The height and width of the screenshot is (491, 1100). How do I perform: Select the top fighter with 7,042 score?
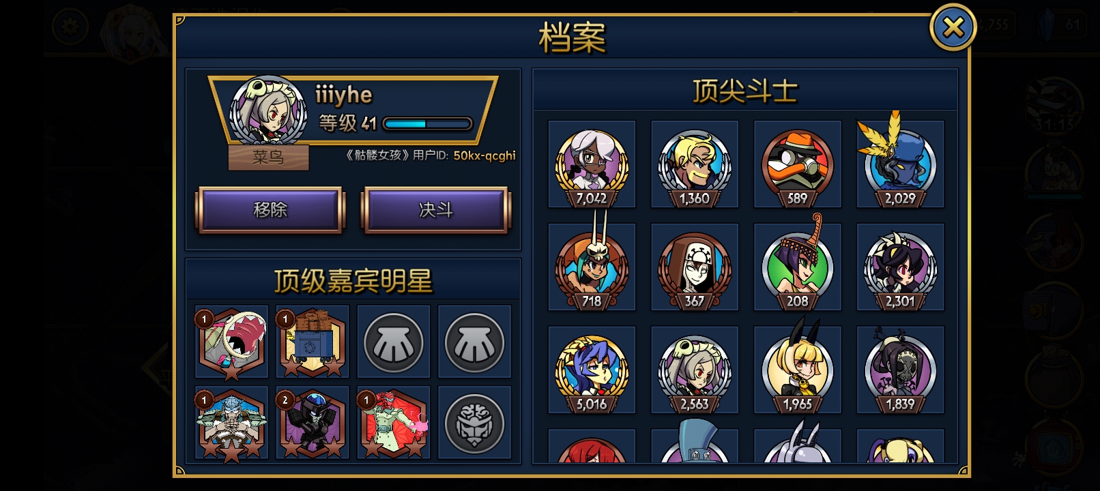(592, 164)
